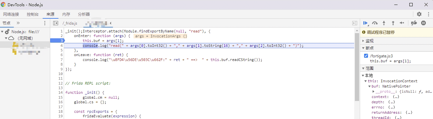Step over next function call
This screenshot has width=433, height=119.
point(375,23)
